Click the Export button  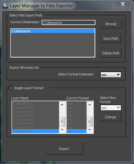[x=64, y=149]
